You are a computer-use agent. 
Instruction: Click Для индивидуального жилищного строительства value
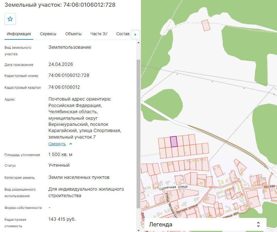[x=86, y=192]
